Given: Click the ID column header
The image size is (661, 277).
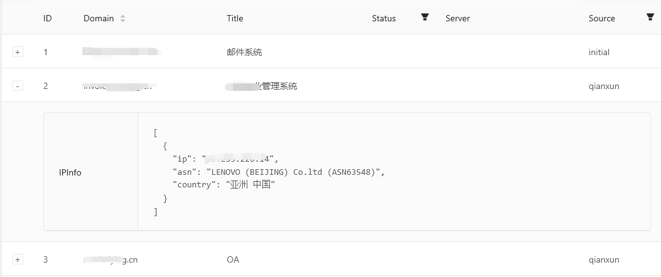Looking at the screenshot, I should [x=48, y=18].
